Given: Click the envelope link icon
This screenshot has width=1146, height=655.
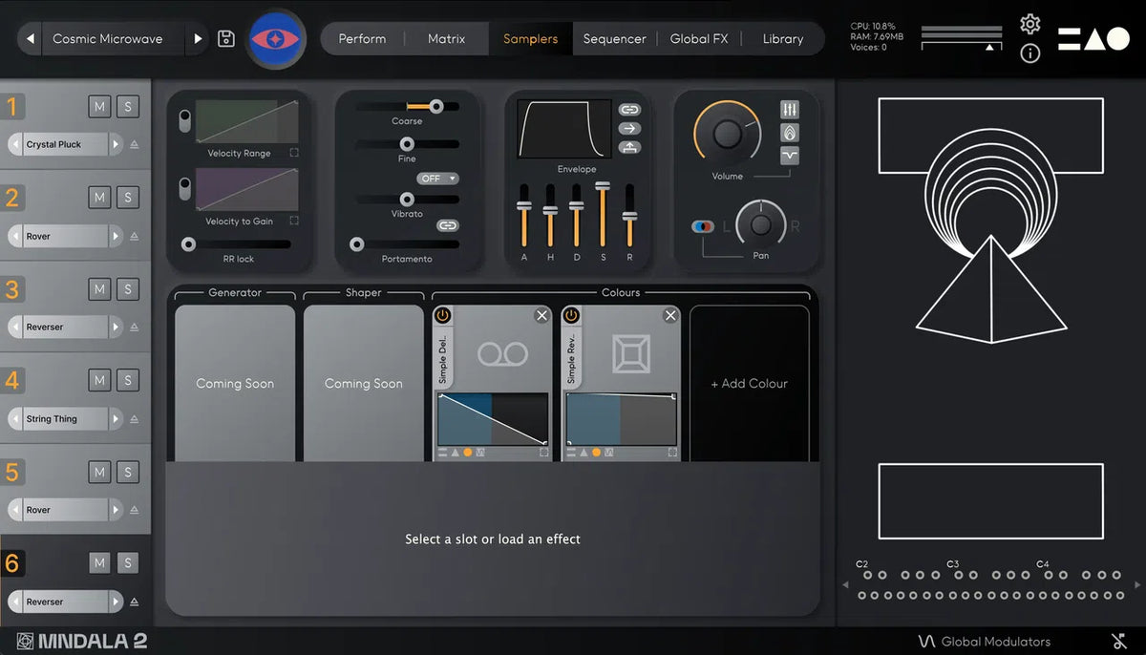Looking at the screenshot, I should point(629,110).
